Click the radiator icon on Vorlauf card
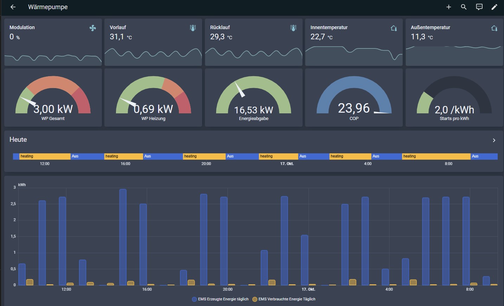The height and width of the screenshot is (306, 504). [x=193, y=28]
